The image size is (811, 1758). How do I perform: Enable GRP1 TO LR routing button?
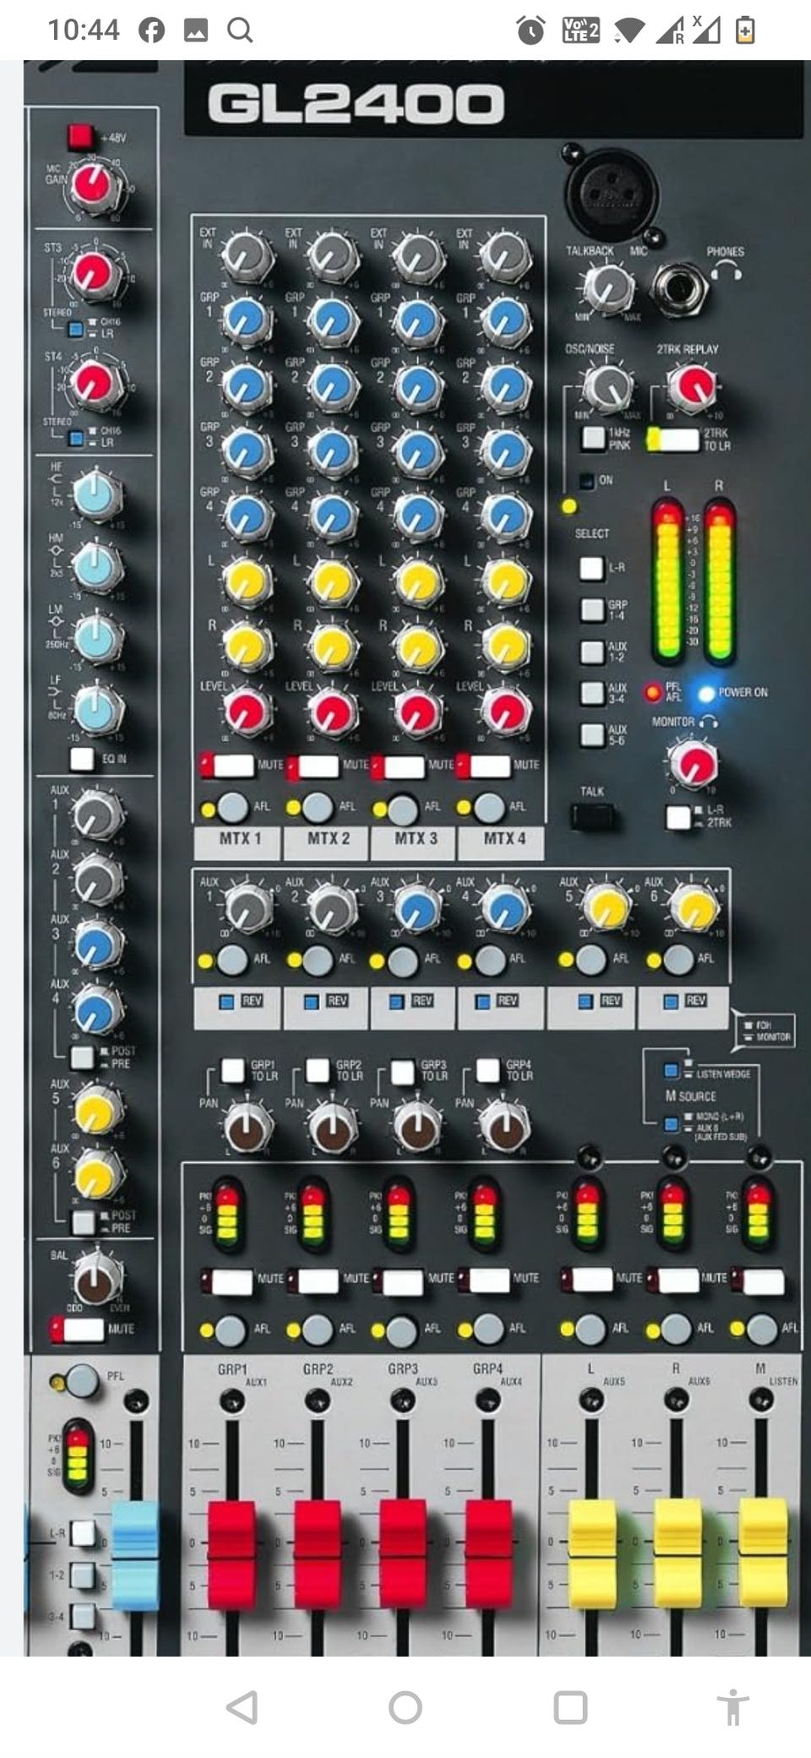[232, 1070]
